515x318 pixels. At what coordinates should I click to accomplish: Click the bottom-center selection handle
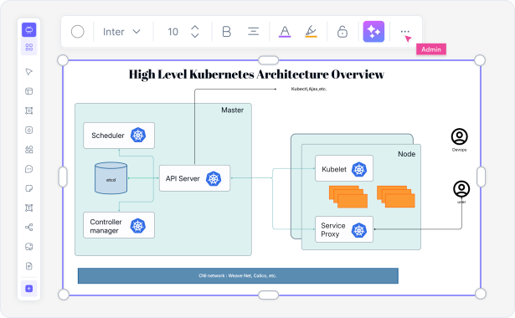(x=268, y=295)
